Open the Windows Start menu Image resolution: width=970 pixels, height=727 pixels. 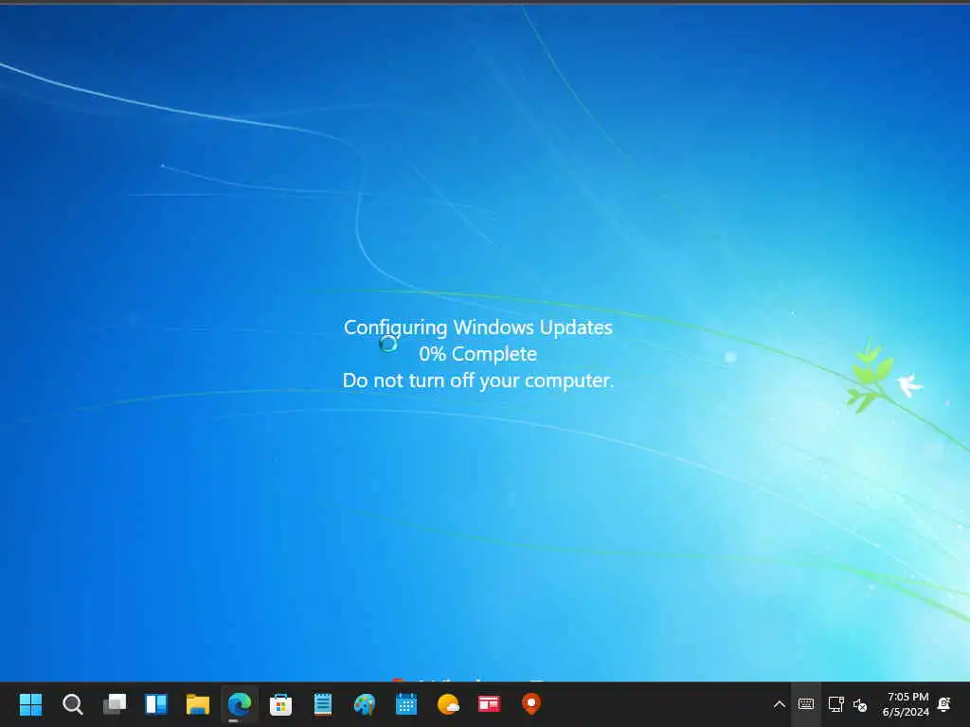(30, 704)
